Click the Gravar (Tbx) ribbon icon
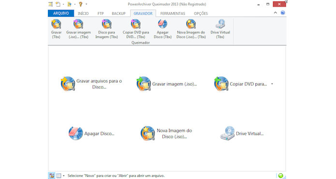This screenshot has height=179, width=336. [x=56, y=29]
